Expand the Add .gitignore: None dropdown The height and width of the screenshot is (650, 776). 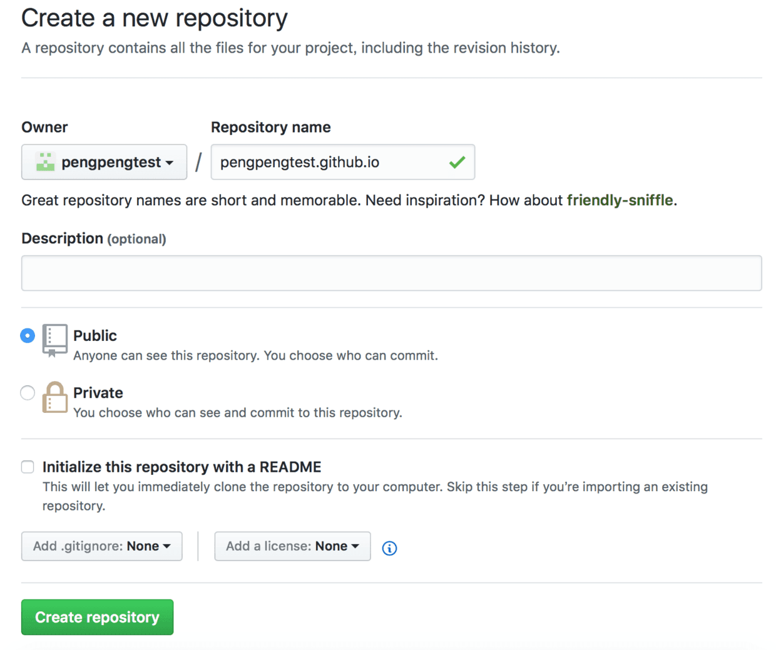[x=102, y=546]
